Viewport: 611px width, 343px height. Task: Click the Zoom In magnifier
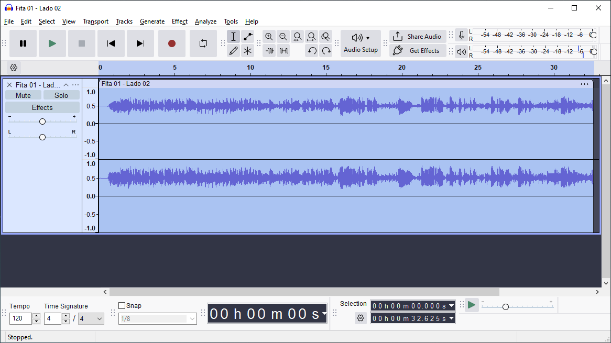coord(269,37)
